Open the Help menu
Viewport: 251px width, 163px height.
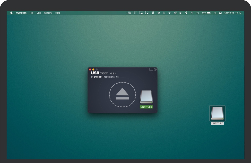click(x=58, y=13)
